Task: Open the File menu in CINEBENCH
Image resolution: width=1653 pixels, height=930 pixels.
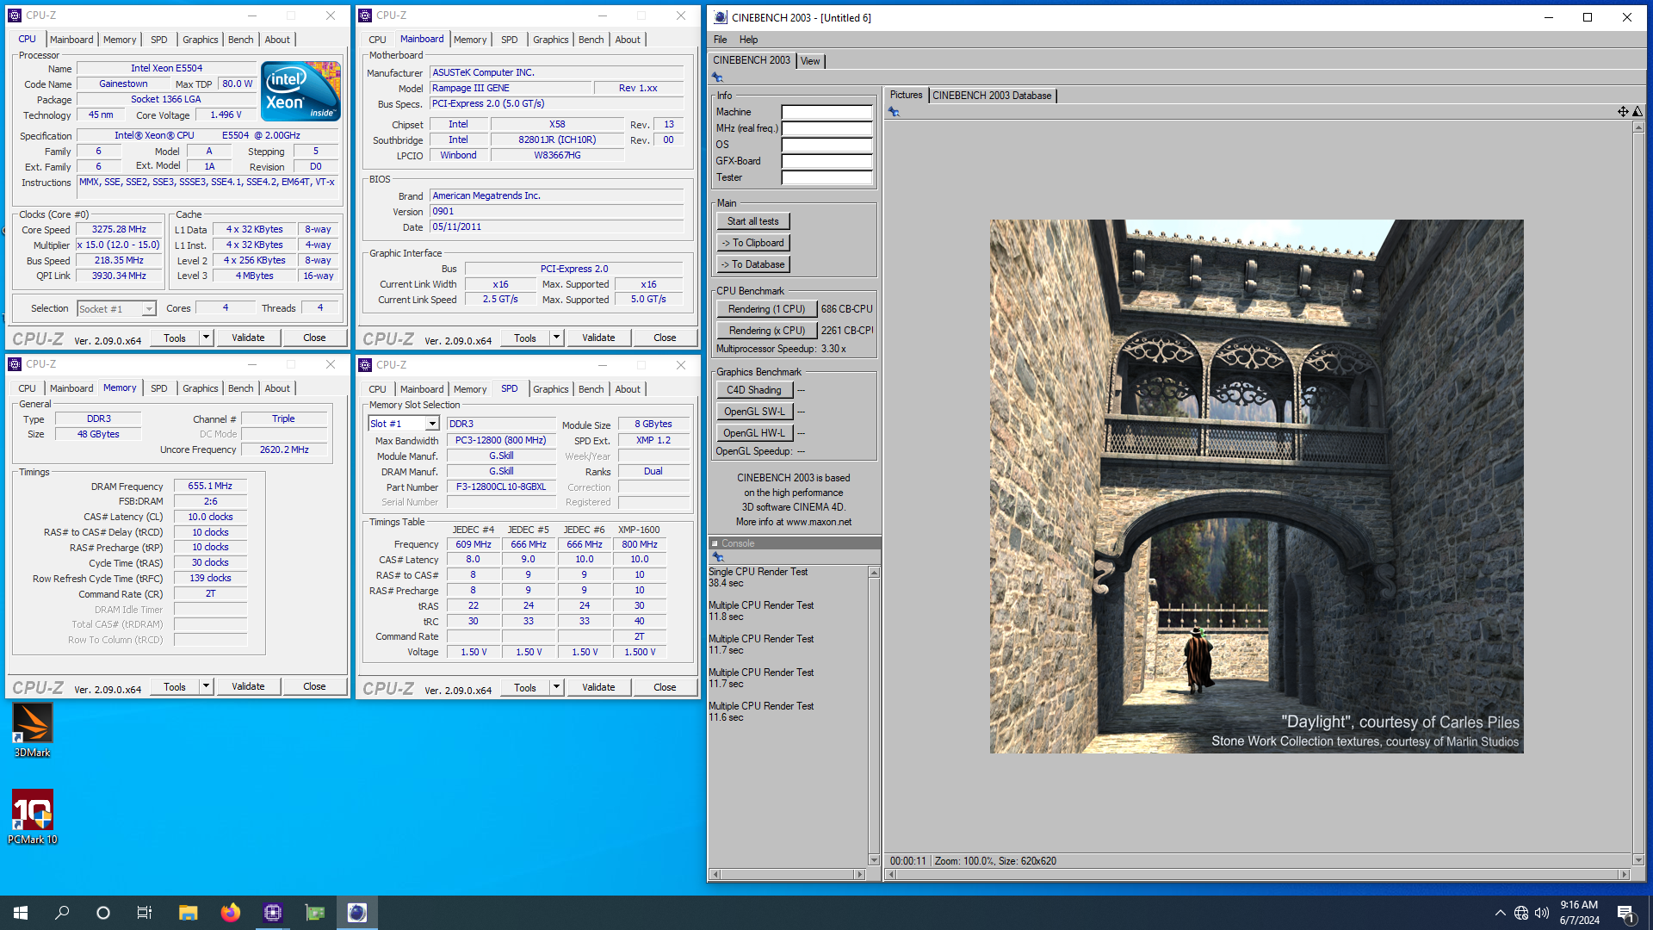Action: tap(720, 40)
